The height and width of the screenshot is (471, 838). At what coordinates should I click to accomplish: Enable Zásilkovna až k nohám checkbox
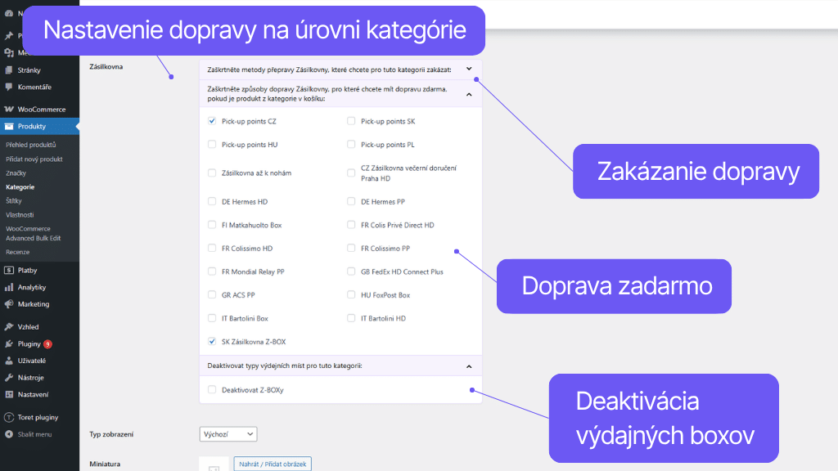[212, 173]
